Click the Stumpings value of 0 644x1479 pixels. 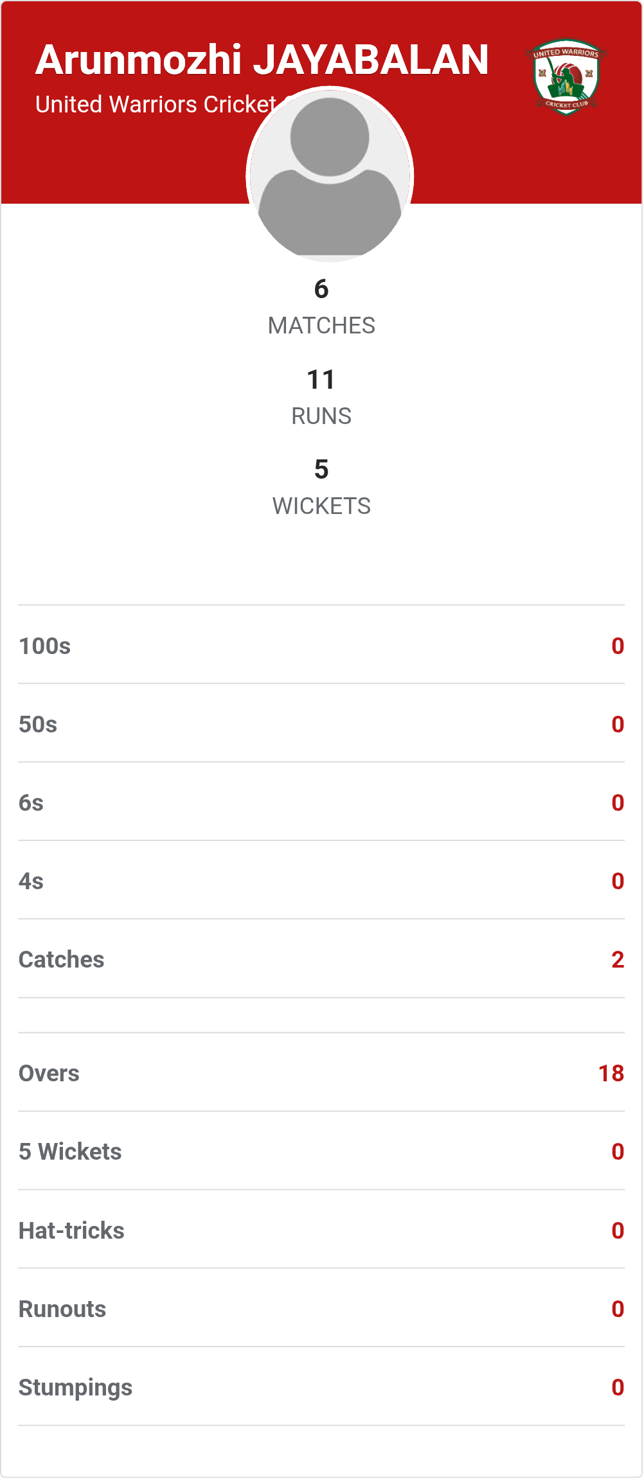[618, 1387]
